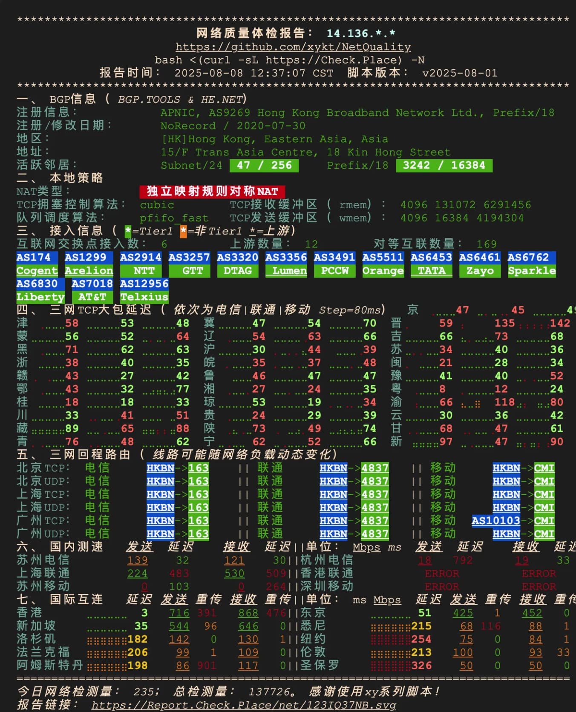Select the AS6762 Sparkle badge
Image resolution: width=576 pixels, height=712 pixels.
[532, 264]
